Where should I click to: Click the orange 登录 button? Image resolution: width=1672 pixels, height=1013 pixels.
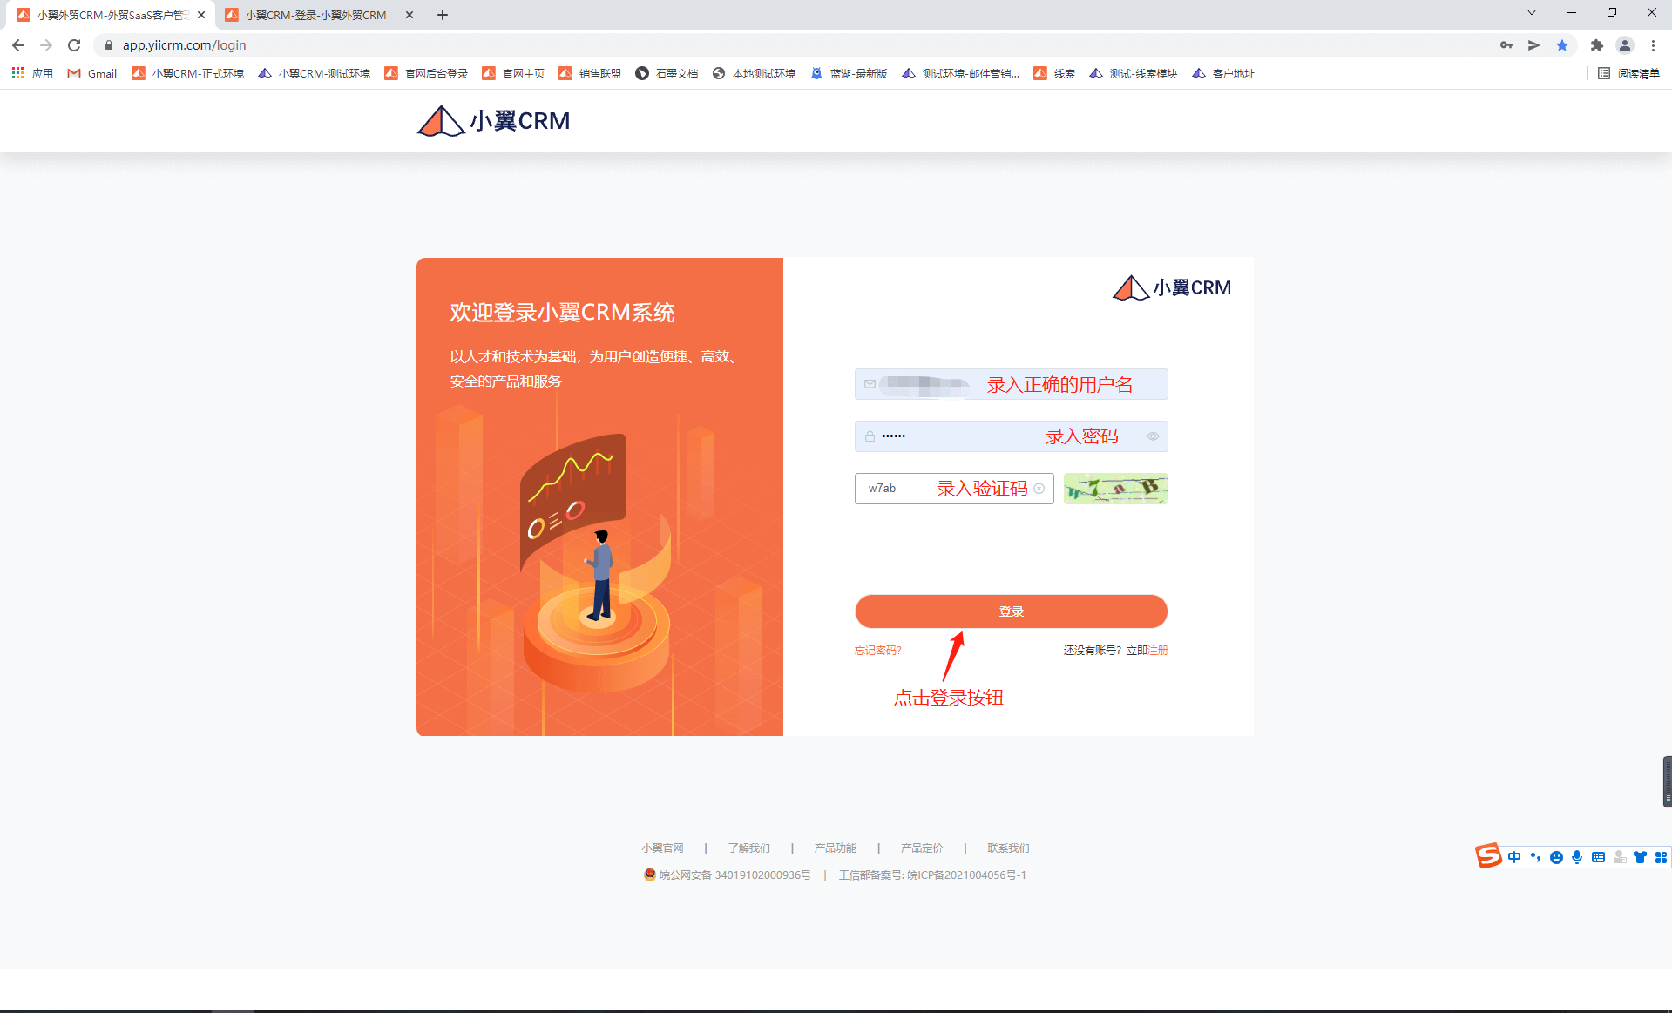coord(1011,611)
